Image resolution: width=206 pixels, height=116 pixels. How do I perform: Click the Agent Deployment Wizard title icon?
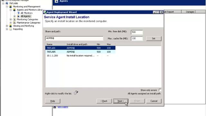click(45, 12)
